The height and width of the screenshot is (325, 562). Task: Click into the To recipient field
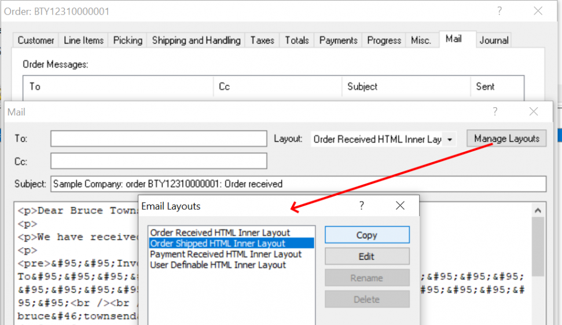[x=158, y=139]
